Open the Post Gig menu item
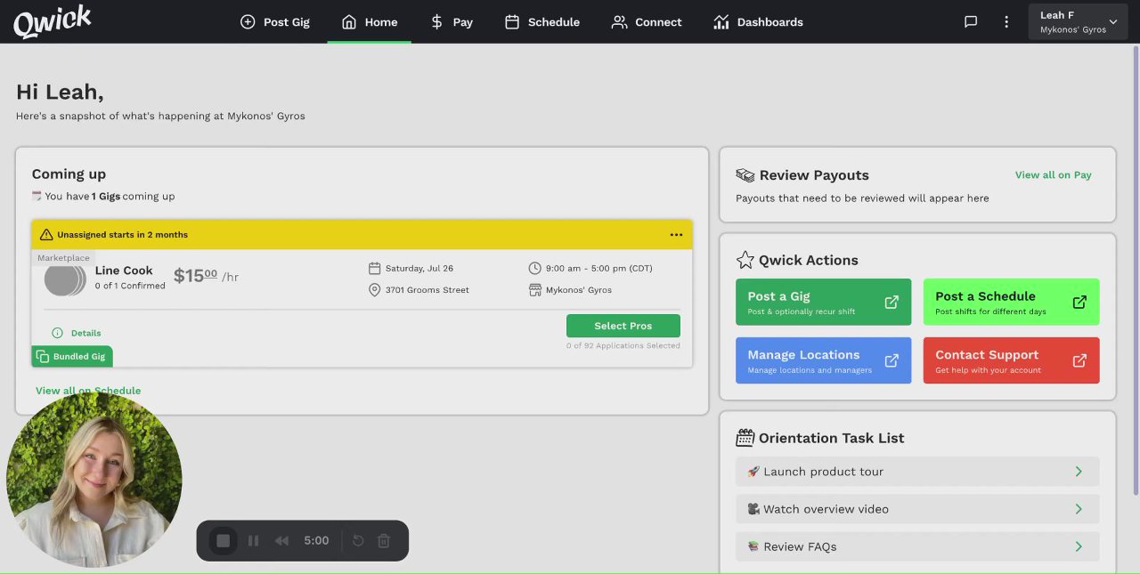1140x574 pixels. pos(275,22)
